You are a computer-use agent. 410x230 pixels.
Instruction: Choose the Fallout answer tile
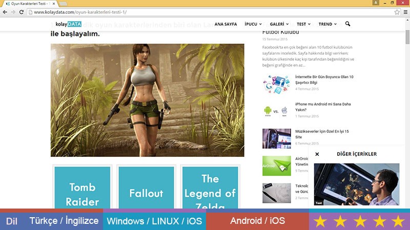146,188
